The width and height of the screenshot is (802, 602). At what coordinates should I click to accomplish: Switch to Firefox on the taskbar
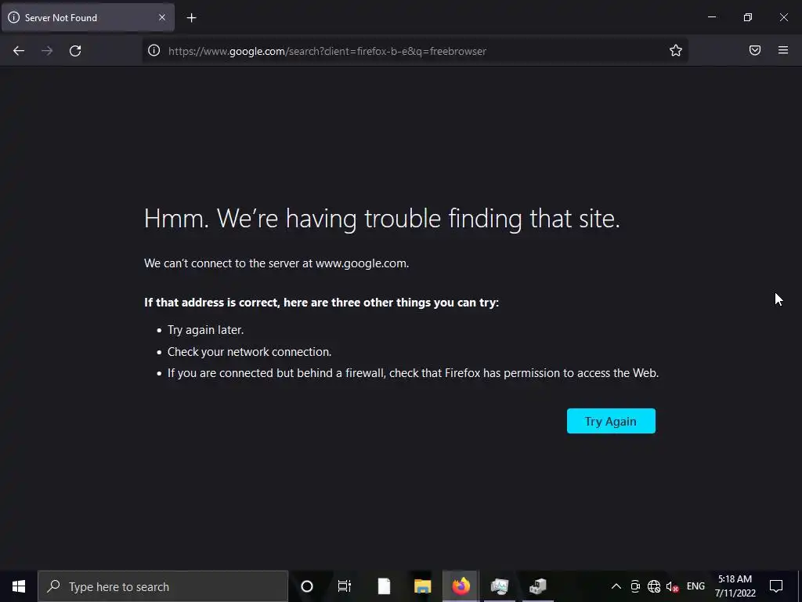click(461, 586)
